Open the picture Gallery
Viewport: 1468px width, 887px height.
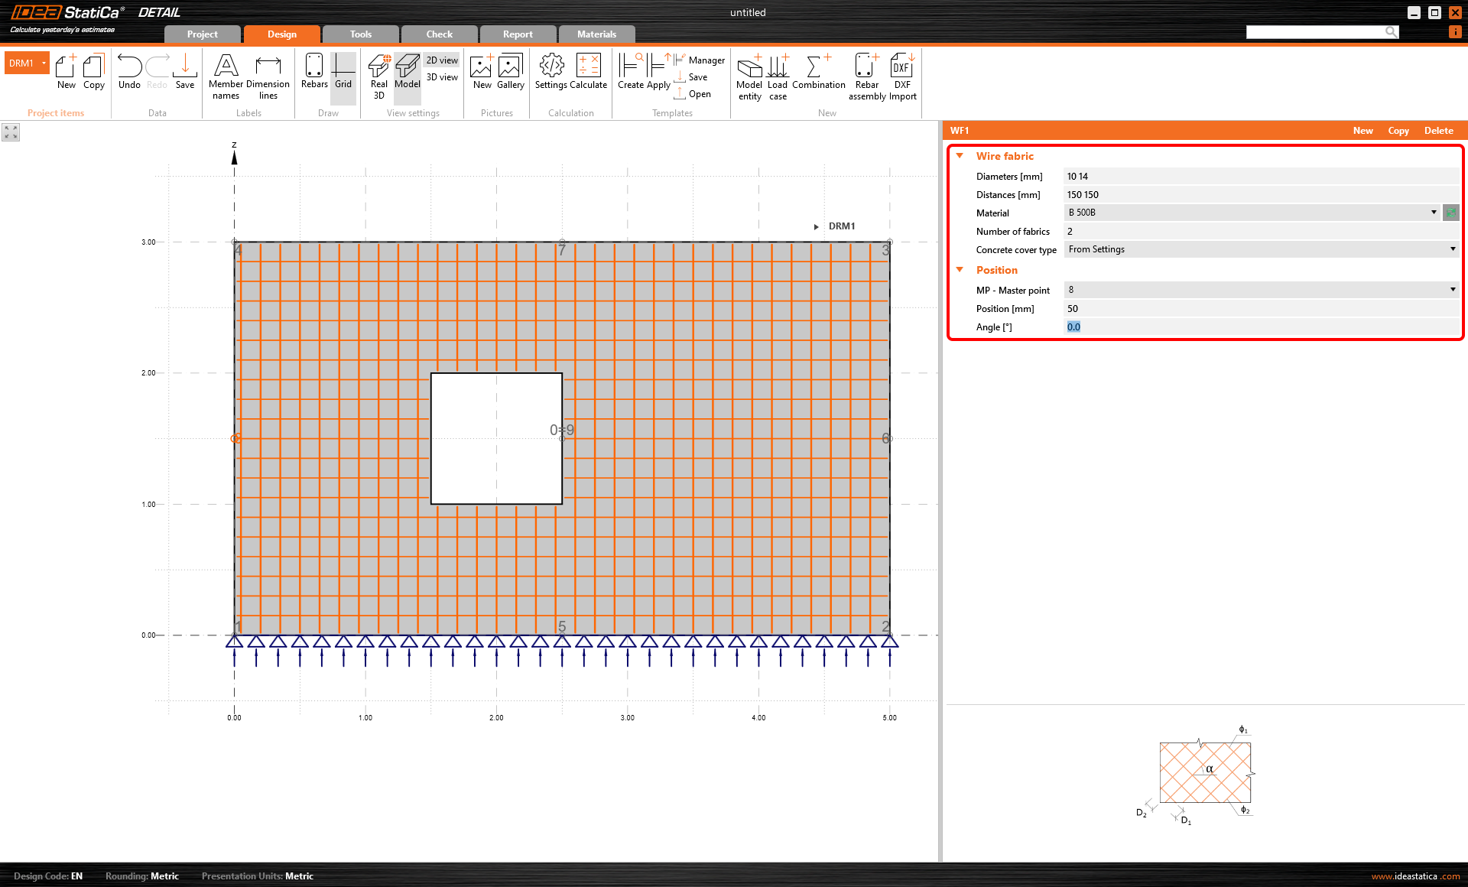510,72
